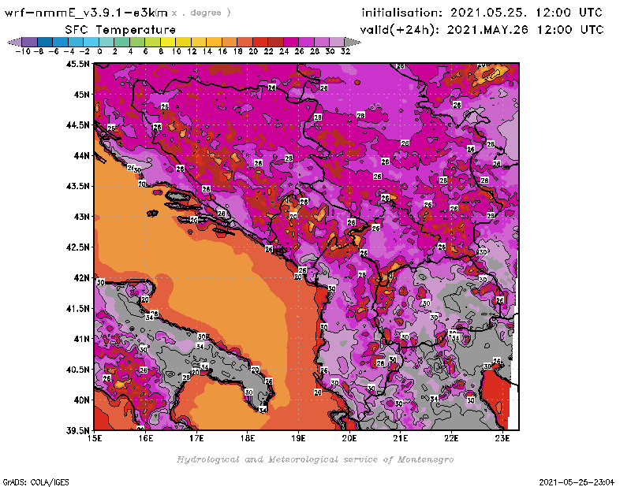Screen dimensions: 631x487
Task: Click the 45.5N latitude axis label
Action: point(77,64)
